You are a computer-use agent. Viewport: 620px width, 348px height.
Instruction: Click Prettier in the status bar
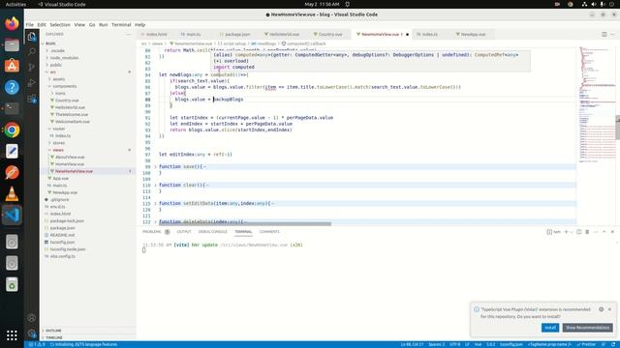[x=586, y=344]
